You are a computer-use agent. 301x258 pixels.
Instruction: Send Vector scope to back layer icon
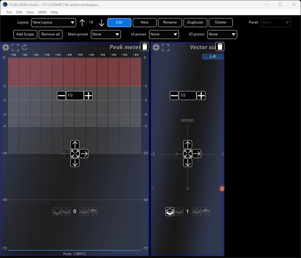coord(170,212)
